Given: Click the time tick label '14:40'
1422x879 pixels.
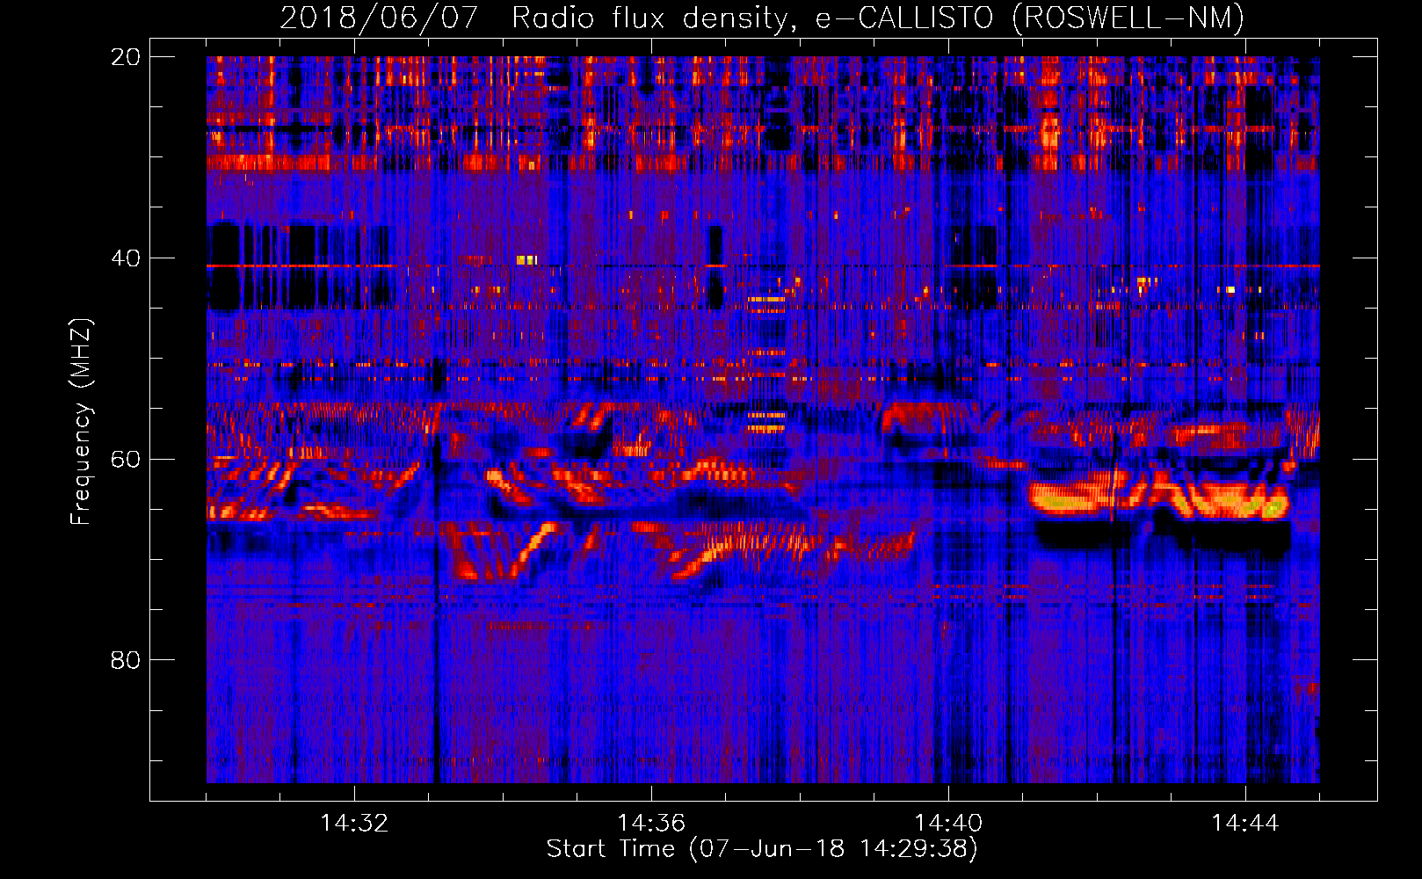Looking at the screenshot, I should pyautogui.click(x=948, y=824).
